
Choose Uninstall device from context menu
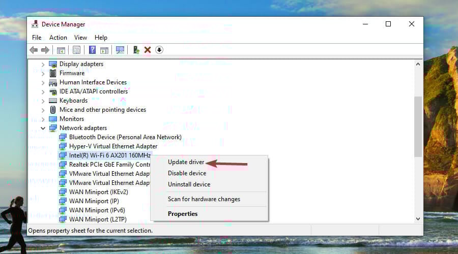[x=189, y=184]
